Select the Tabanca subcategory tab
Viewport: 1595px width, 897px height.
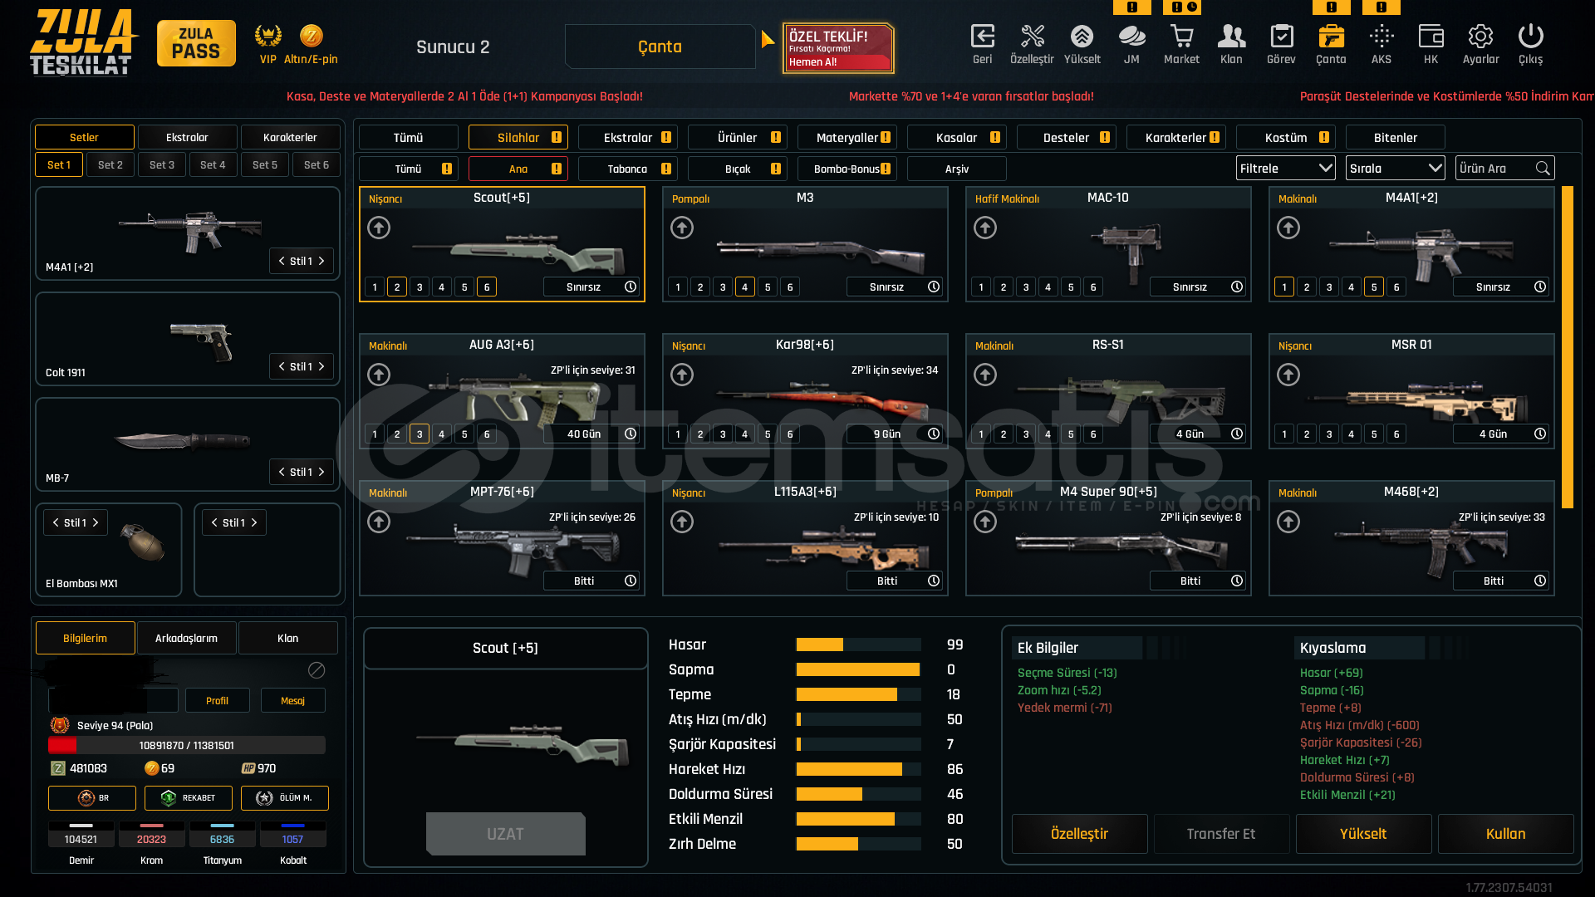point(628,169)
